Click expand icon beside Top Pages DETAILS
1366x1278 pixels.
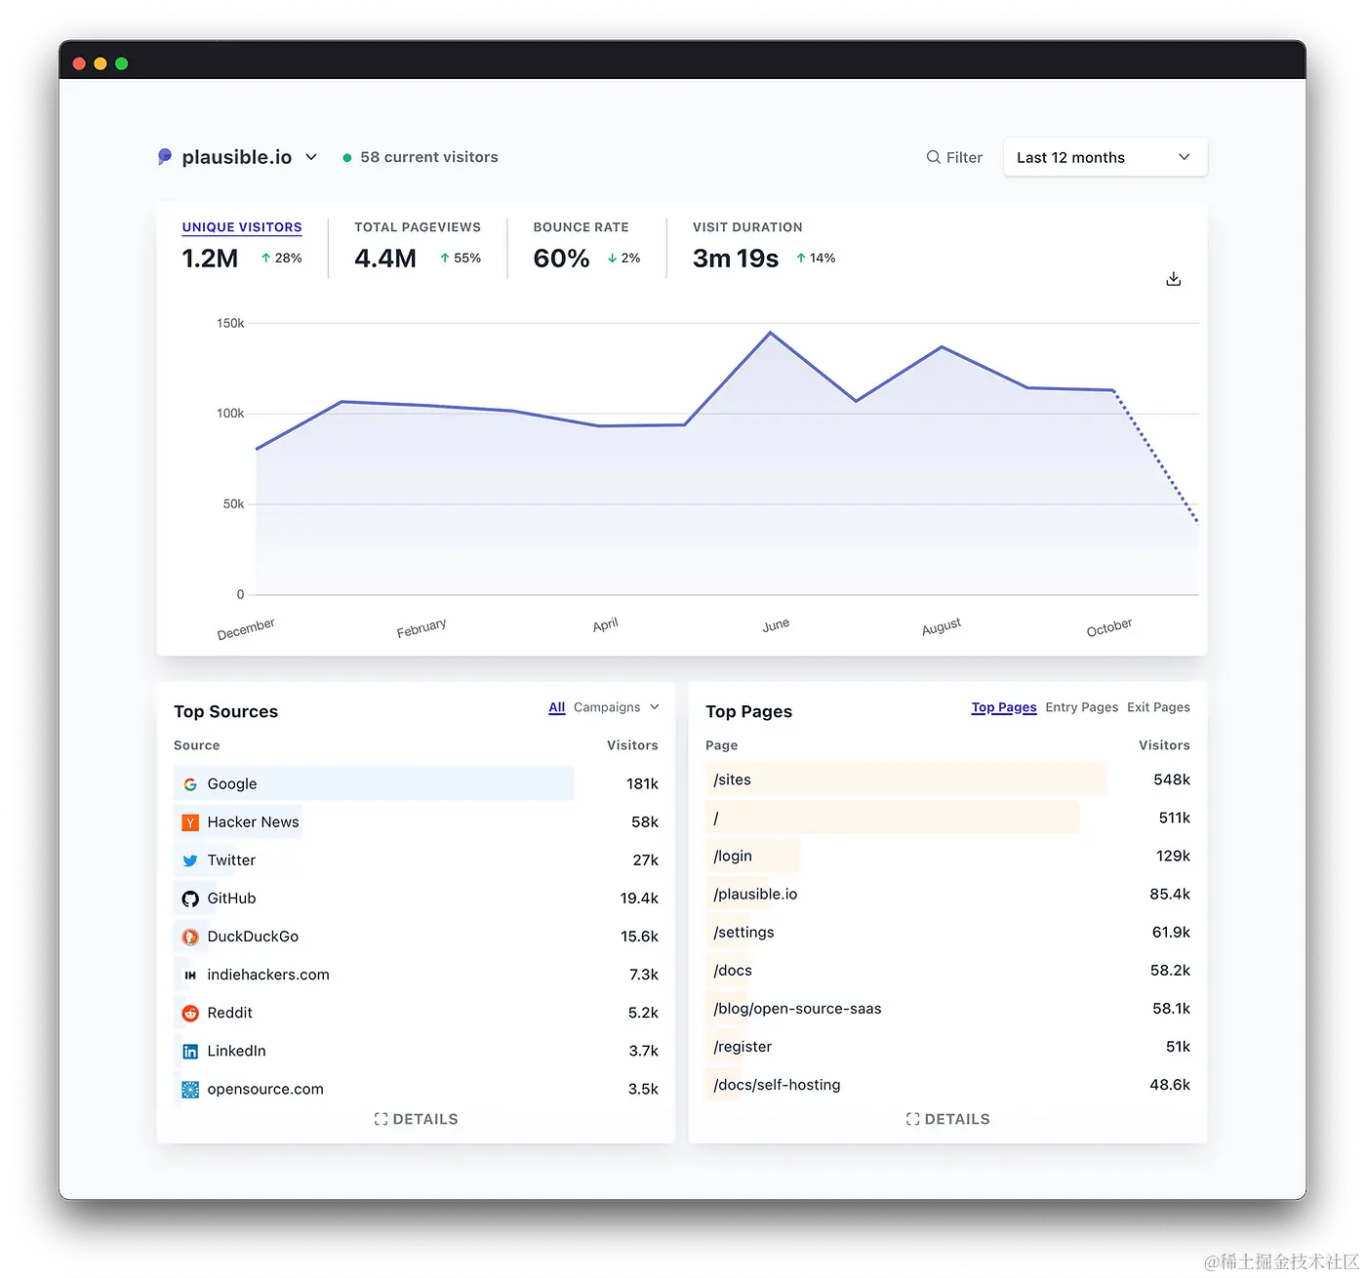pos(913,1119)
